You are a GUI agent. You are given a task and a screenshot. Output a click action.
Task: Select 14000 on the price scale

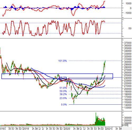point(128,105)
